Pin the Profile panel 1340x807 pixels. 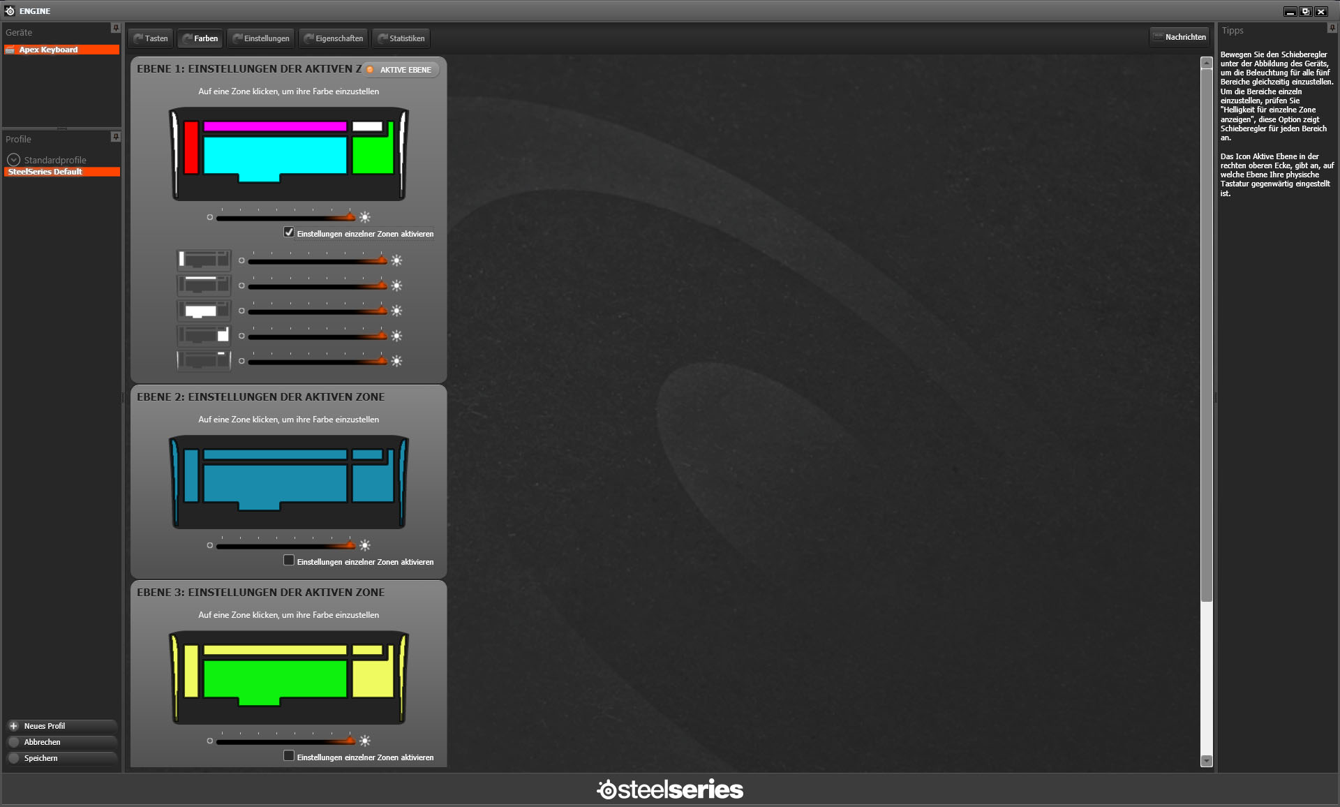pyautogui.click(x=116, y=137)
